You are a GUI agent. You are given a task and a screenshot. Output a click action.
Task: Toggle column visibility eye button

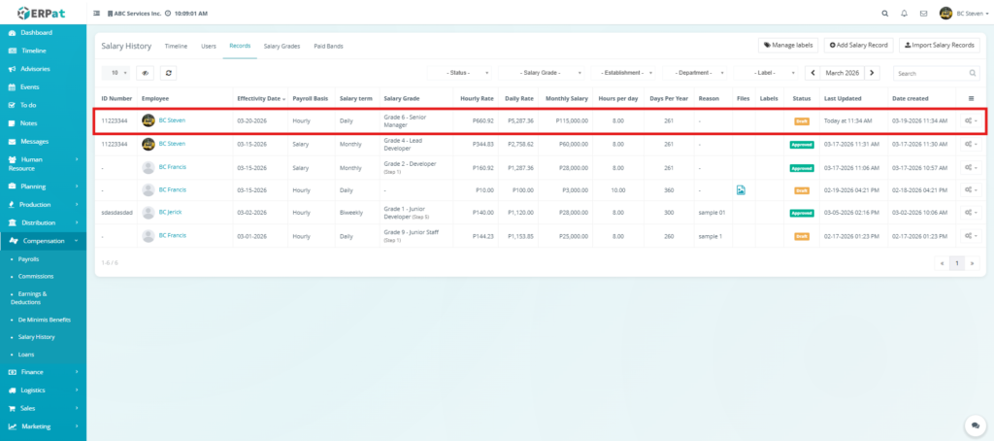pos(145,73)
